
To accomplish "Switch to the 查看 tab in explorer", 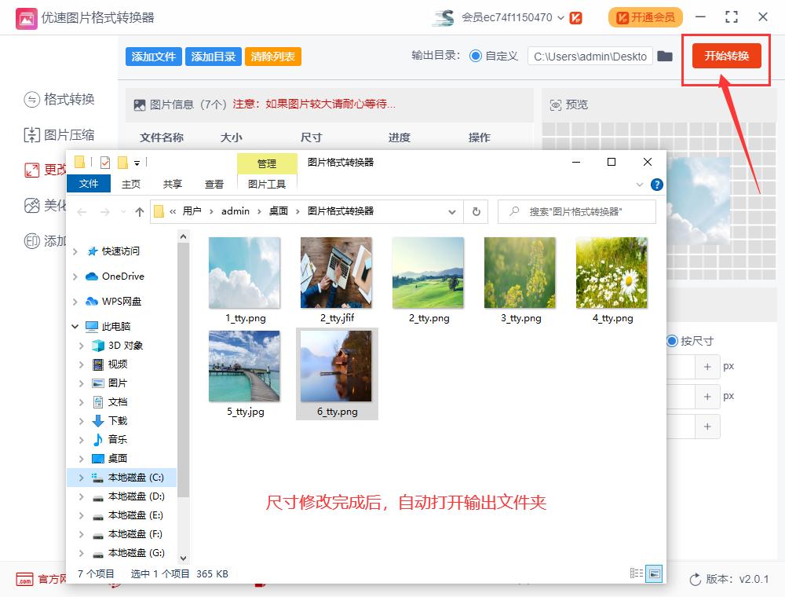I will click(x=214, y=184).
